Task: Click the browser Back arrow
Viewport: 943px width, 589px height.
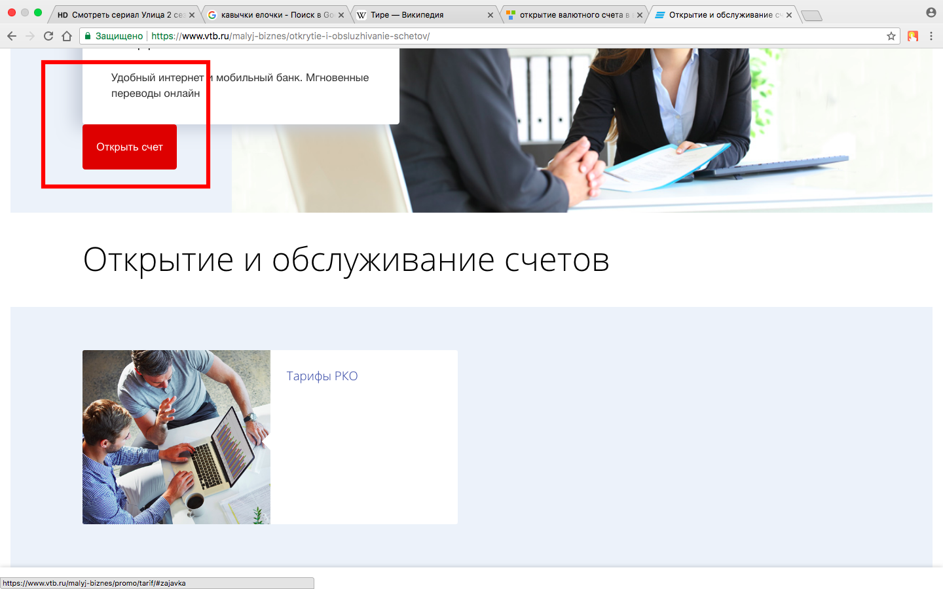Action: (x=12, y=36)
